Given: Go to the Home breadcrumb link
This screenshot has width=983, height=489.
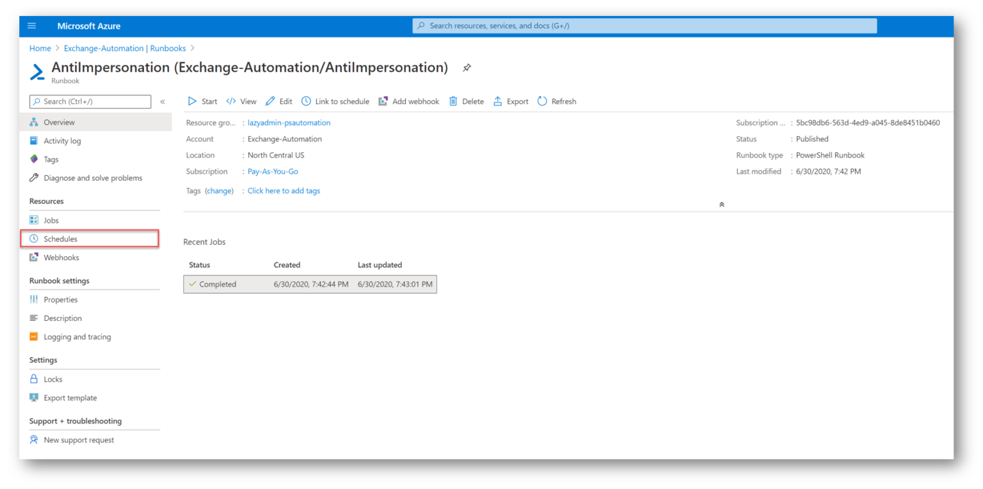Looking at the screenshot, I should point(40,49).
